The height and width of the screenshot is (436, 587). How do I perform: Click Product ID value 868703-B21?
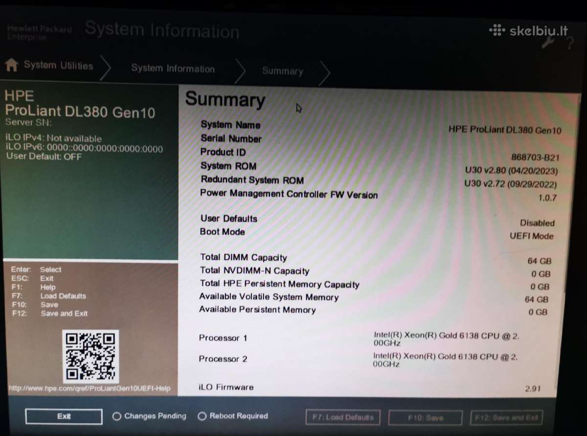[535, 158]
